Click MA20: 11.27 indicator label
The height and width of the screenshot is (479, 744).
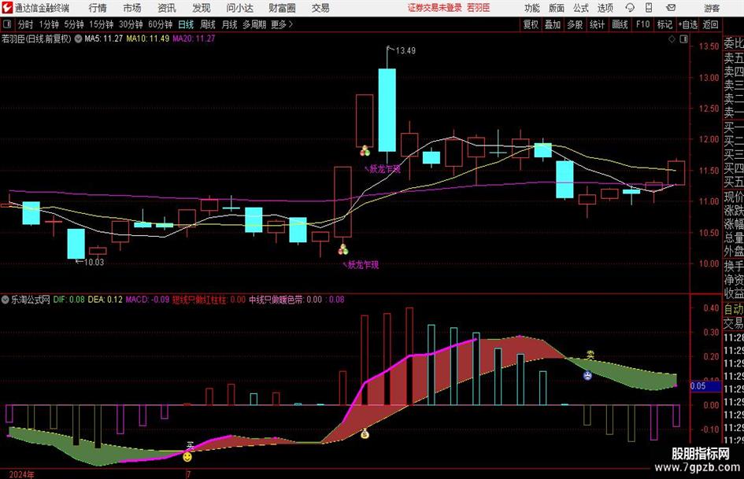(x=194, y=39)
